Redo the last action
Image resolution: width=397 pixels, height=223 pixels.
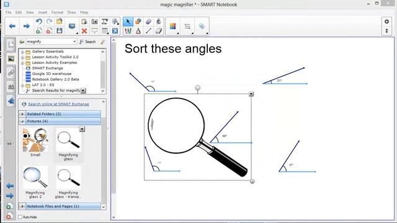[49, 22]
